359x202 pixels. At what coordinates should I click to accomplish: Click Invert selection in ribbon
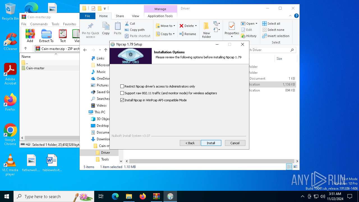click(276, 36)
